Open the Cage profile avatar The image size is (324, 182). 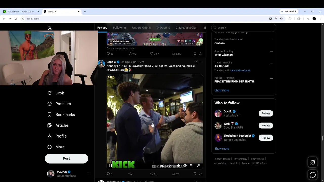[101, 64]
